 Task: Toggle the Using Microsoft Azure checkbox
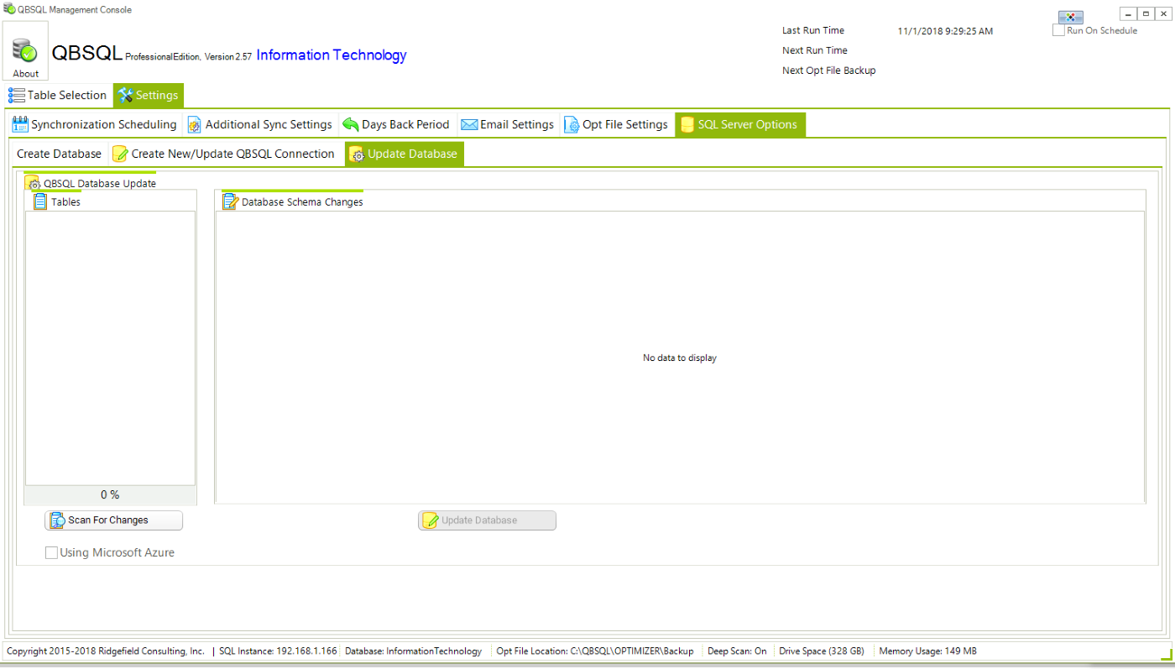tap(51, 553)
